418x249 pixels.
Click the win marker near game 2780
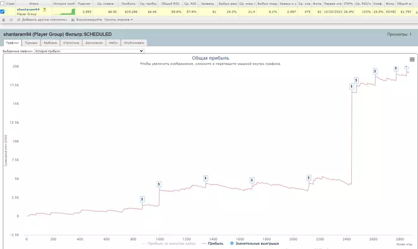pos(396,69)
